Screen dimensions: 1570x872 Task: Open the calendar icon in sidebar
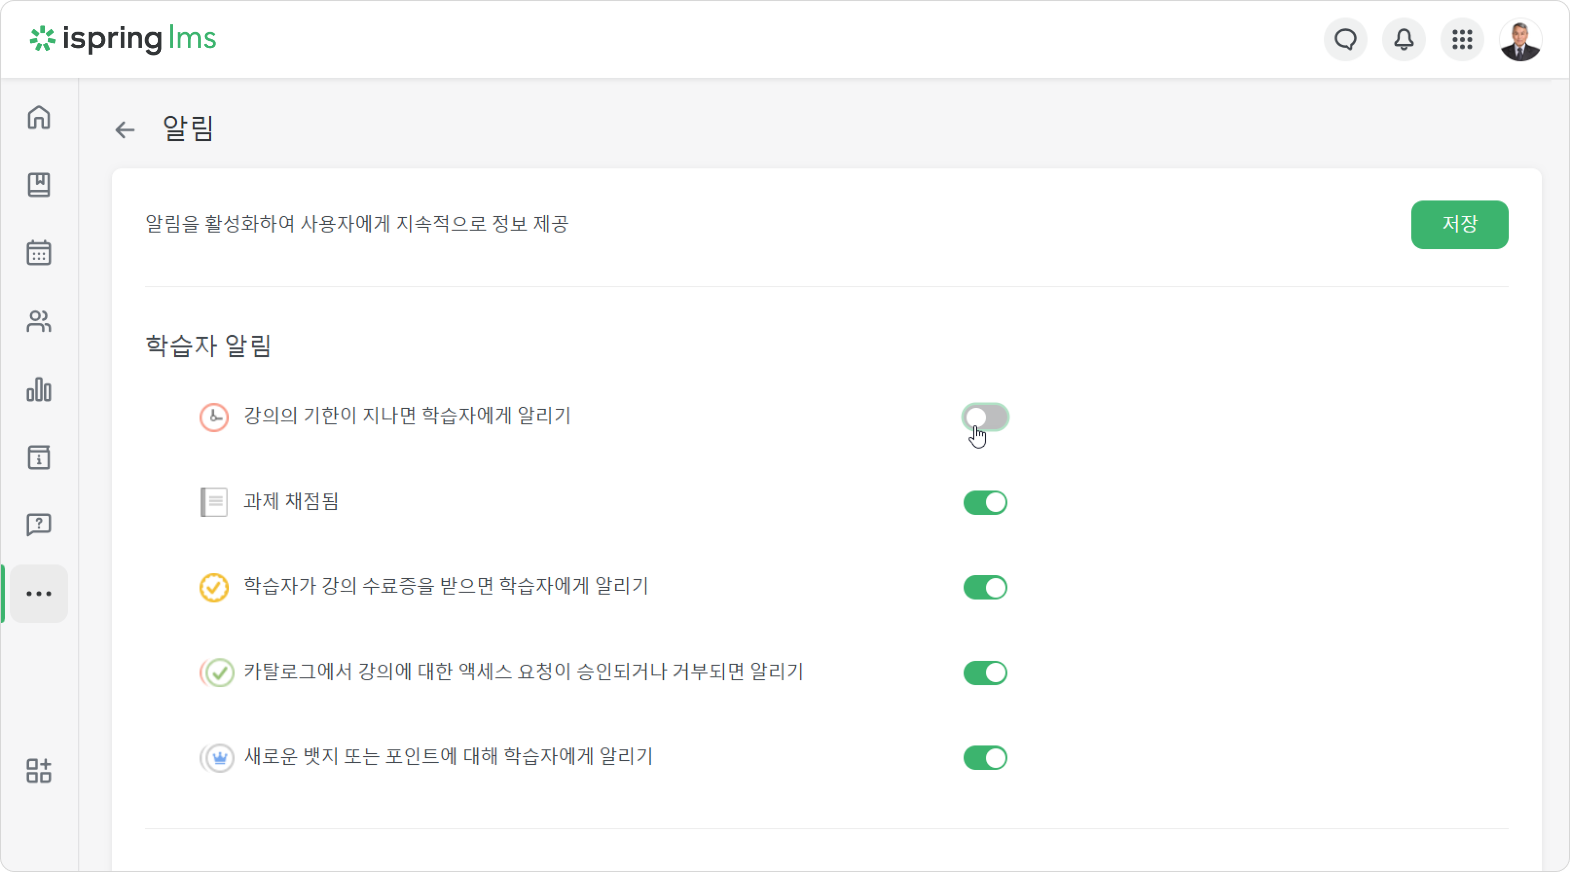[x=39, y=253]
